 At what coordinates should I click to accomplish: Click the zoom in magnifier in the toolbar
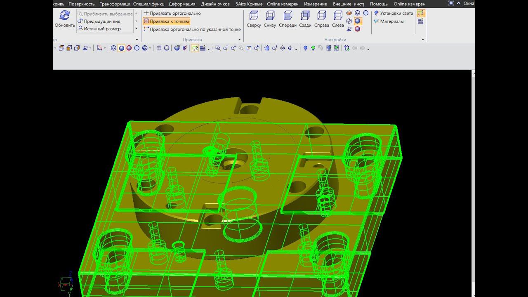(x=233, y=48)
